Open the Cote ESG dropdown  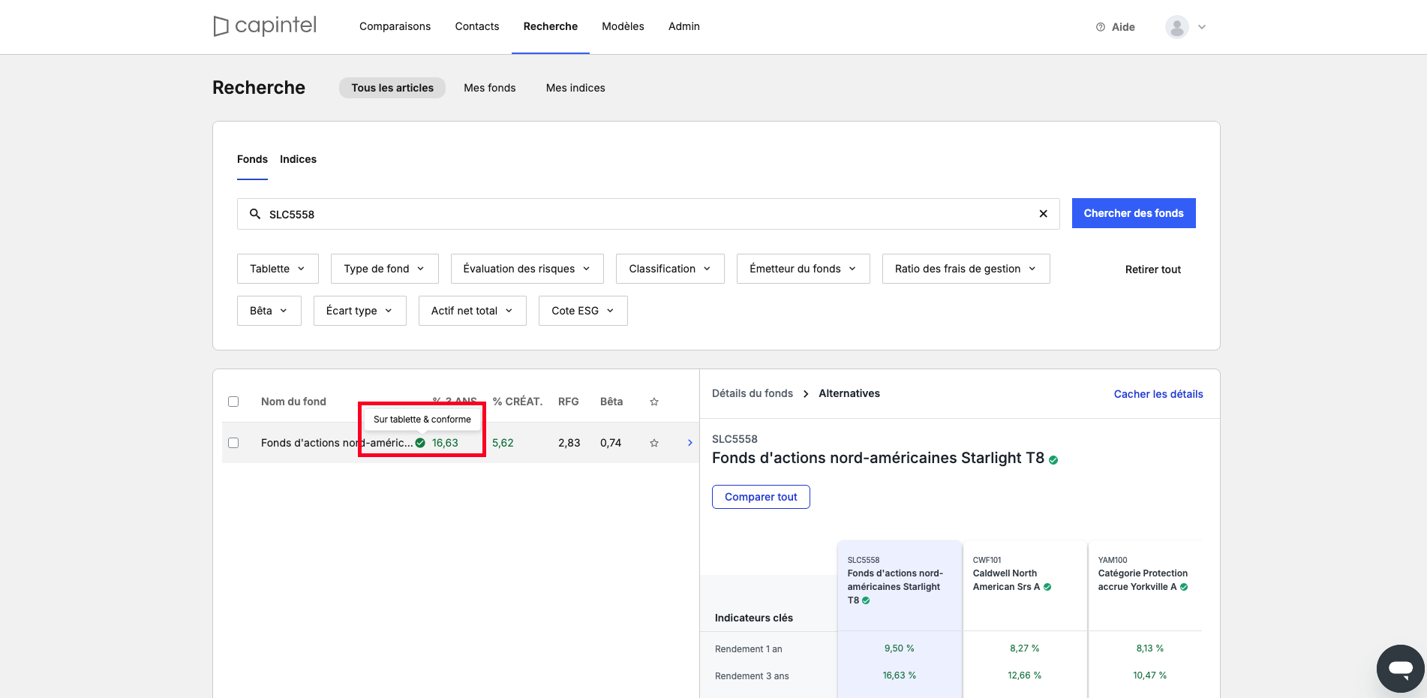tap(583, 311)
